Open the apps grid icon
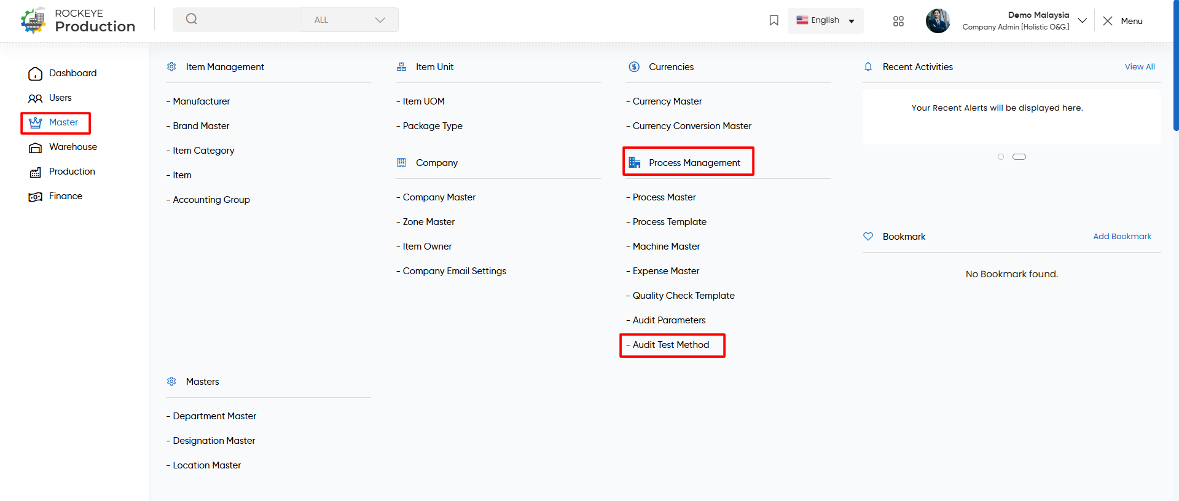This screenshot has height=501, width=1179. pos(898,21)
